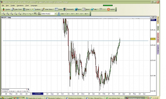The width and height of the screenshot is (166, 99).
Task: Click the highlighted 7/22/2008 date marker
Action: 38,94
